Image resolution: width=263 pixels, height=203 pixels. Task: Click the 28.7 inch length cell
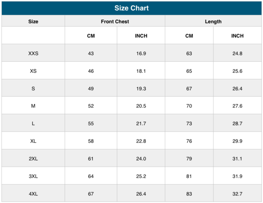[x=238, y=124]
